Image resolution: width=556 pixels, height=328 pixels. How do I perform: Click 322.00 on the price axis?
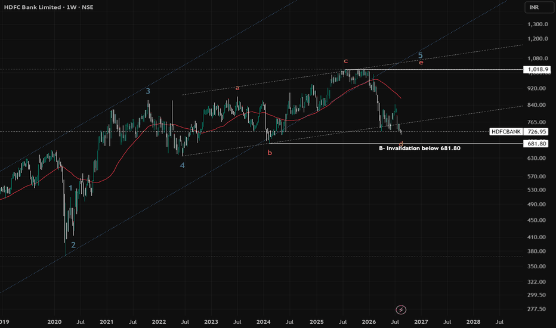point(536,282)
